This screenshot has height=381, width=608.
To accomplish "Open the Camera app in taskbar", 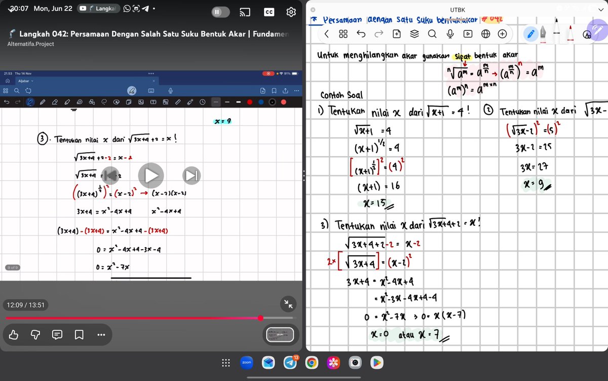I will (x=355, y=363).
